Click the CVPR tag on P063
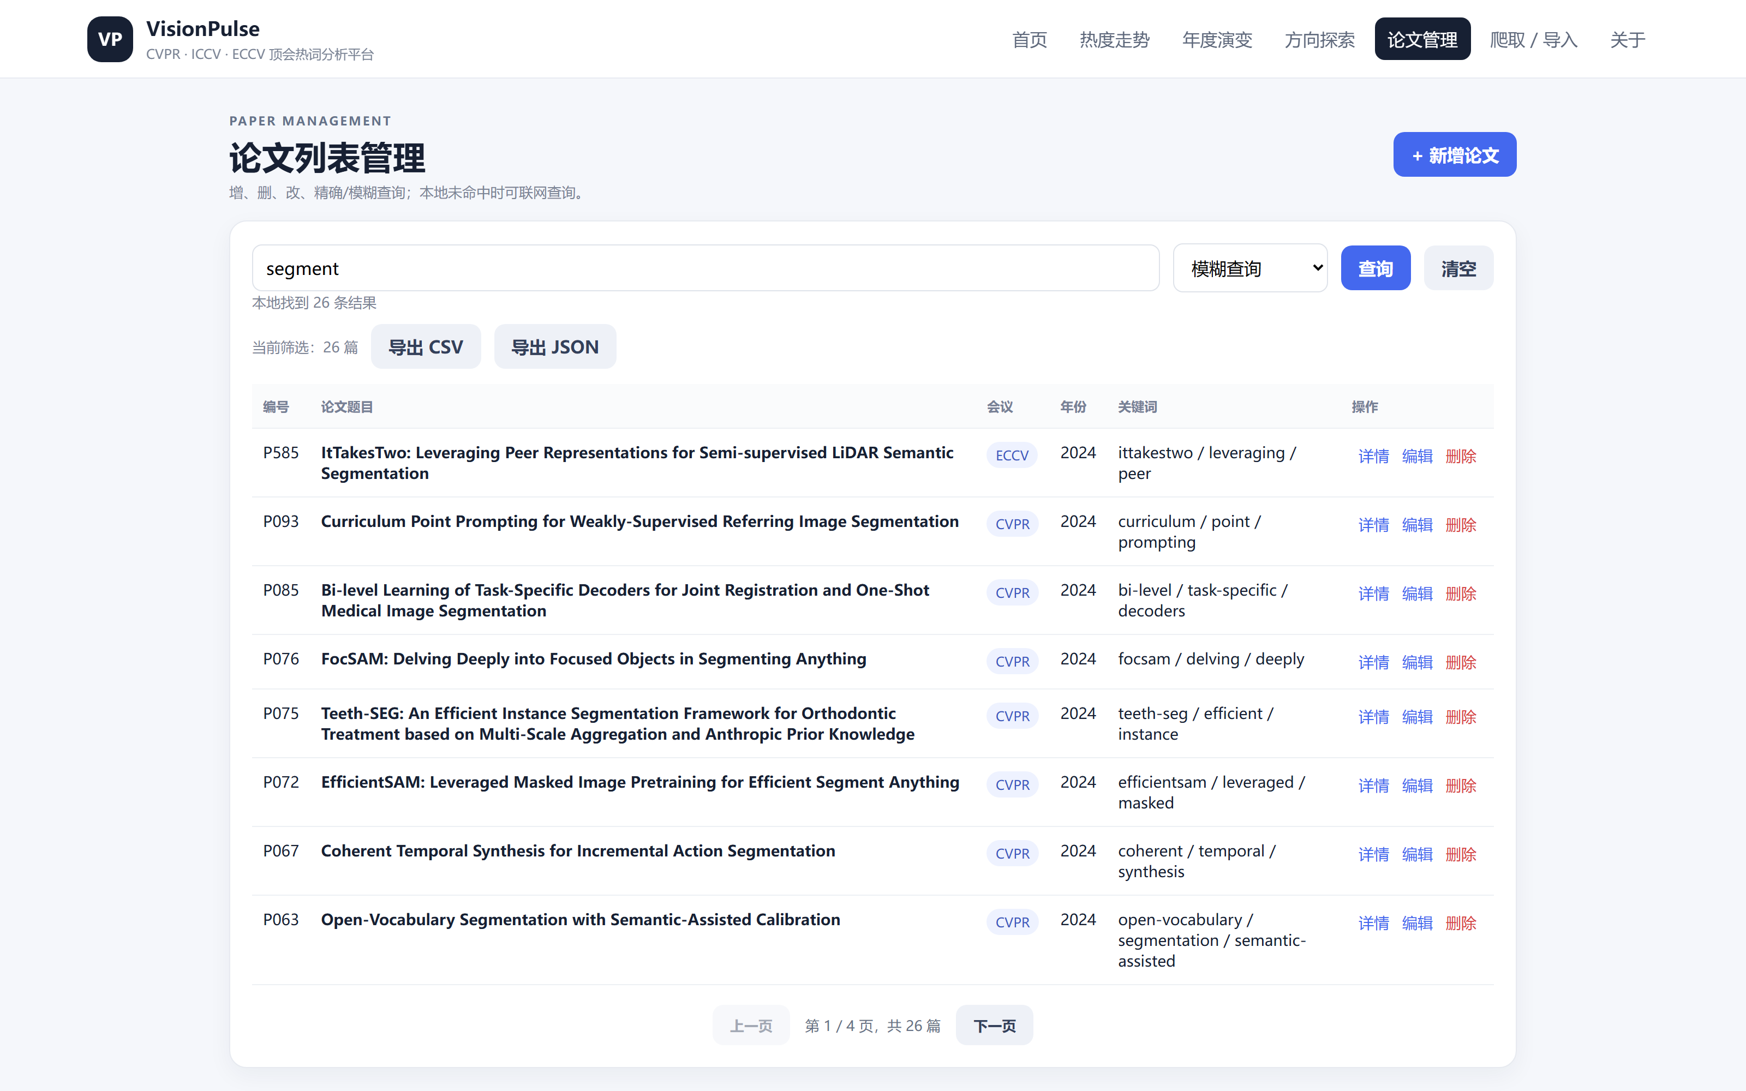Image resolution: width=1746 pixels, height=1091 pixels. pos(1012,922)
